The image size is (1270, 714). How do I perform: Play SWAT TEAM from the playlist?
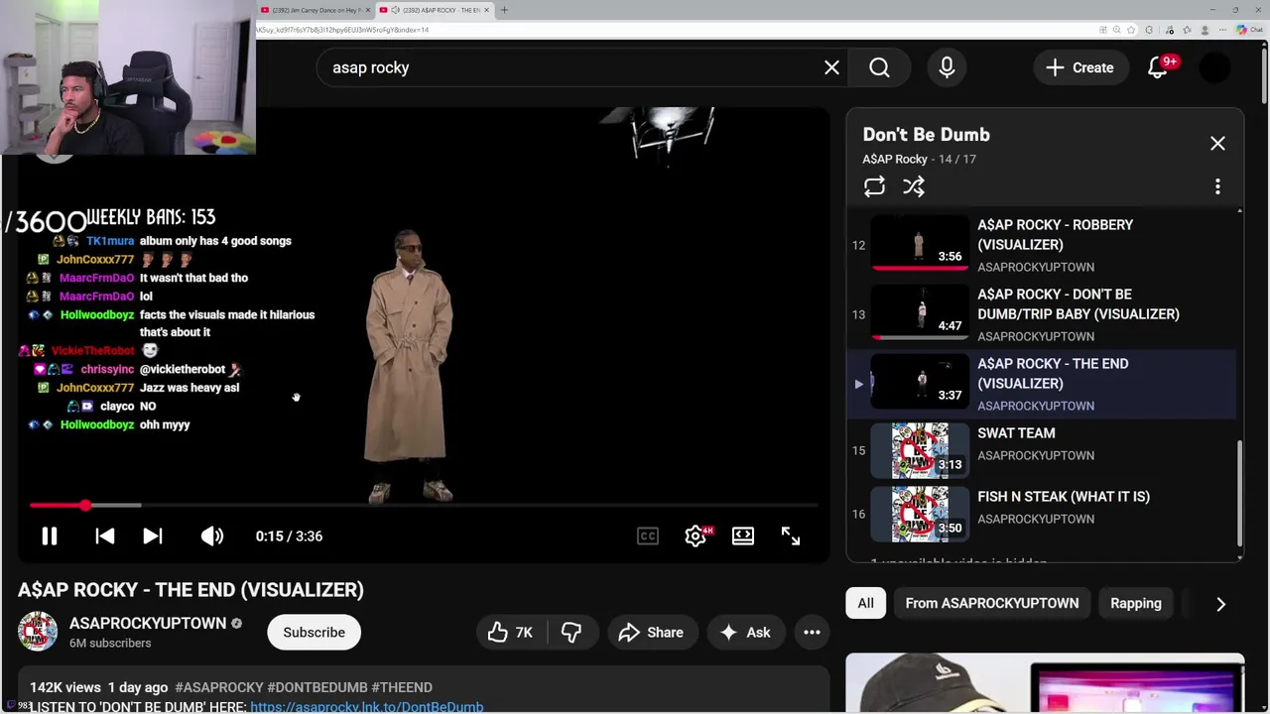click(x=1044, y=451)
